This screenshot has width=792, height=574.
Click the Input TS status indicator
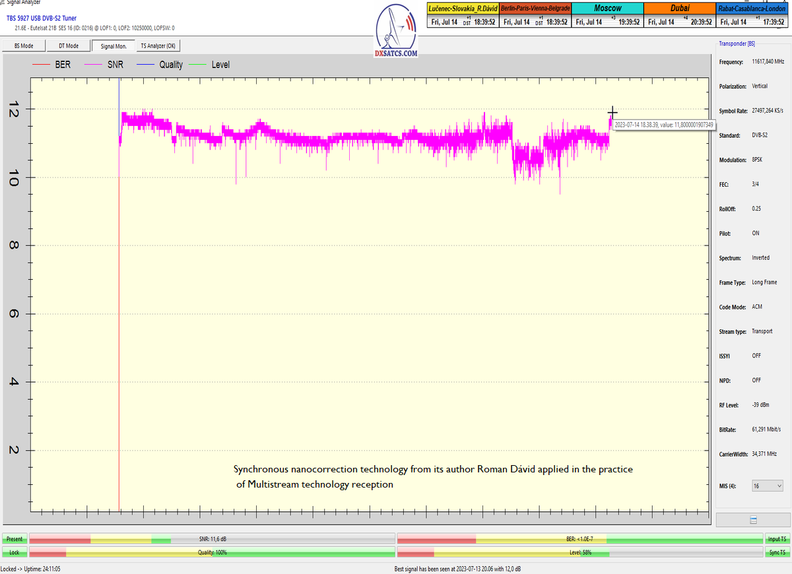coord(777,539)
